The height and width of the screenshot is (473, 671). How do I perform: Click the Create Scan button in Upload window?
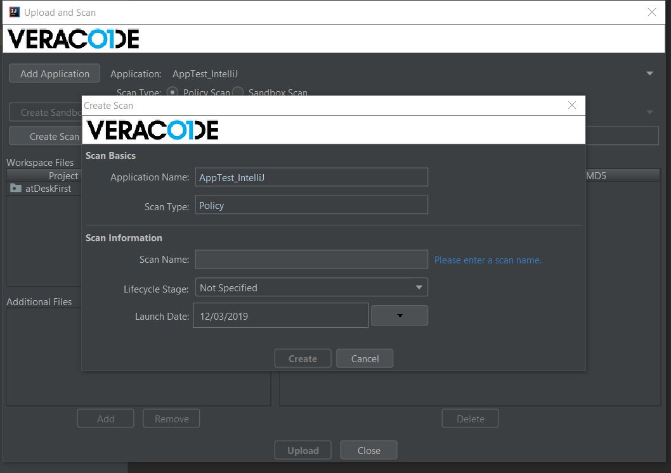[46, 136]
